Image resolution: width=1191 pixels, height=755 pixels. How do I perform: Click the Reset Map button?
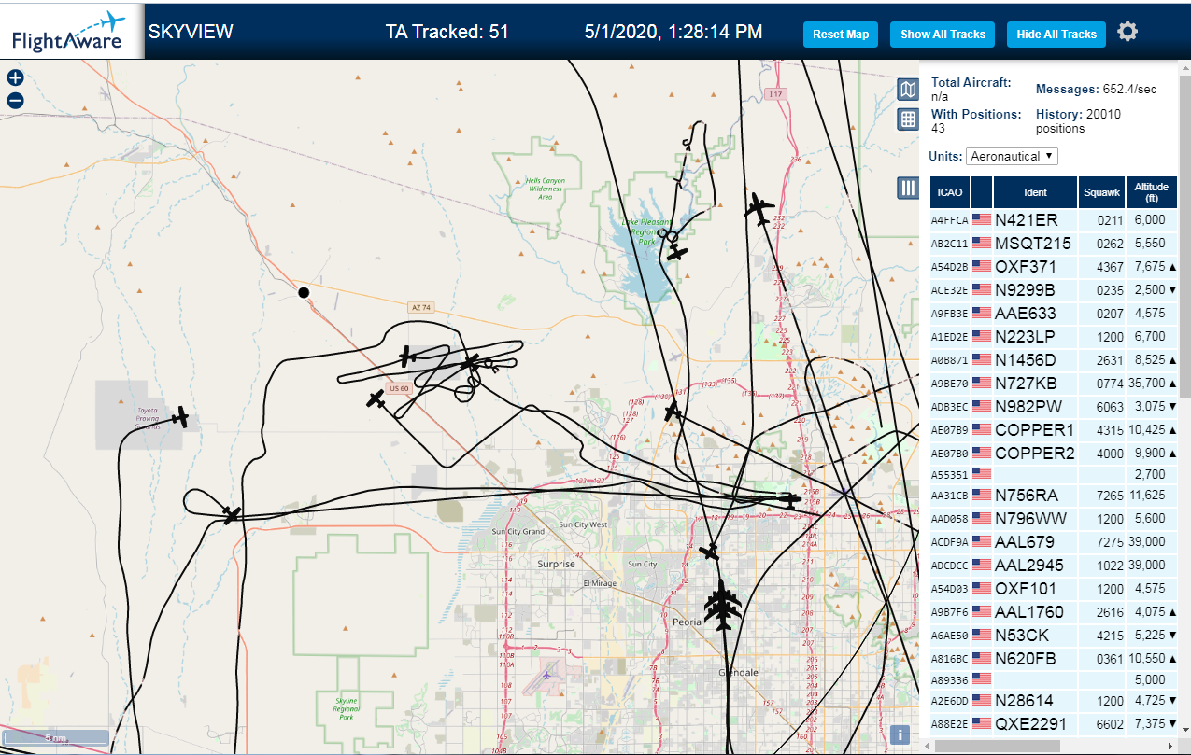[841, 35]
